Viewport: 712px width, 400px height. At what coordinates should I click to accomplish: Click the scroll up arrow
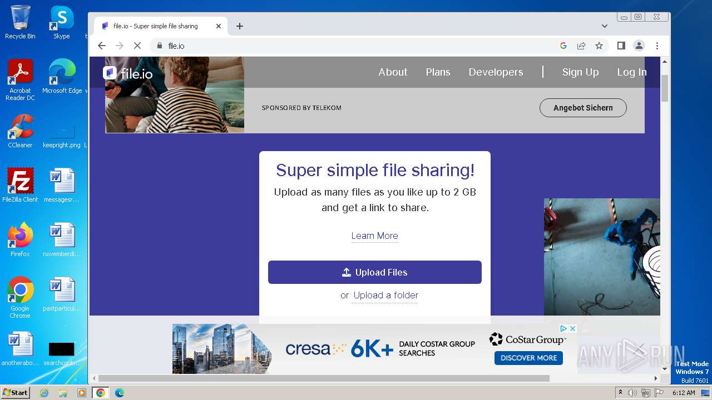click(x=665, y=61)
